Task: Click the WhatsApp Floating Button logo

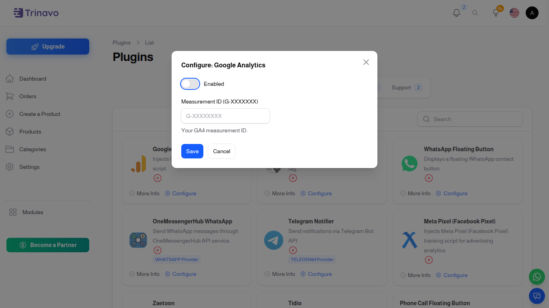Action: (x=410, y=164)
